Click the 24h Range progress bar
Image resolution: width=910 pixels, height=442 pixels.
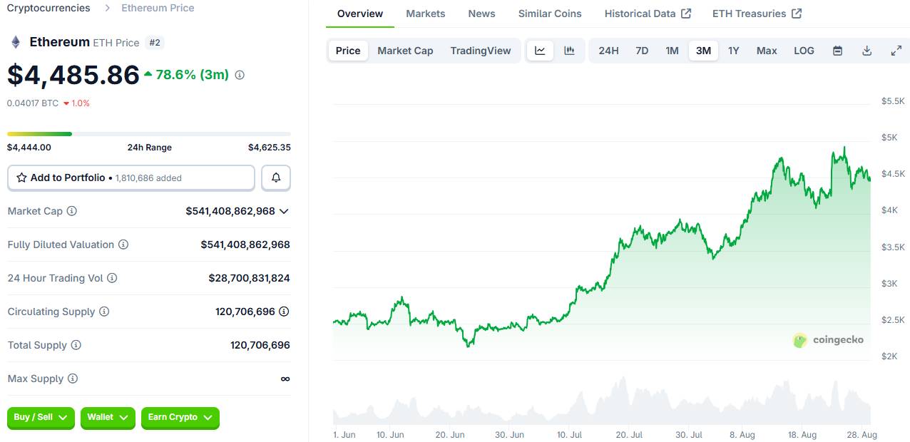[x=149, y=133]
